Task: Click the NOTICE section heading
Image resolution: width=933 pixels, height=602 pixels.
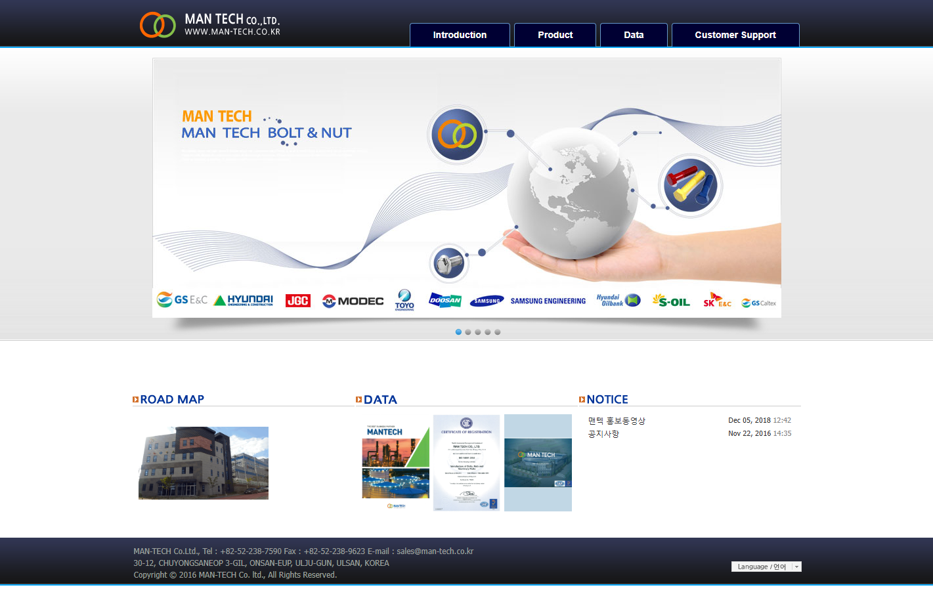Action: tap(607, 399)
